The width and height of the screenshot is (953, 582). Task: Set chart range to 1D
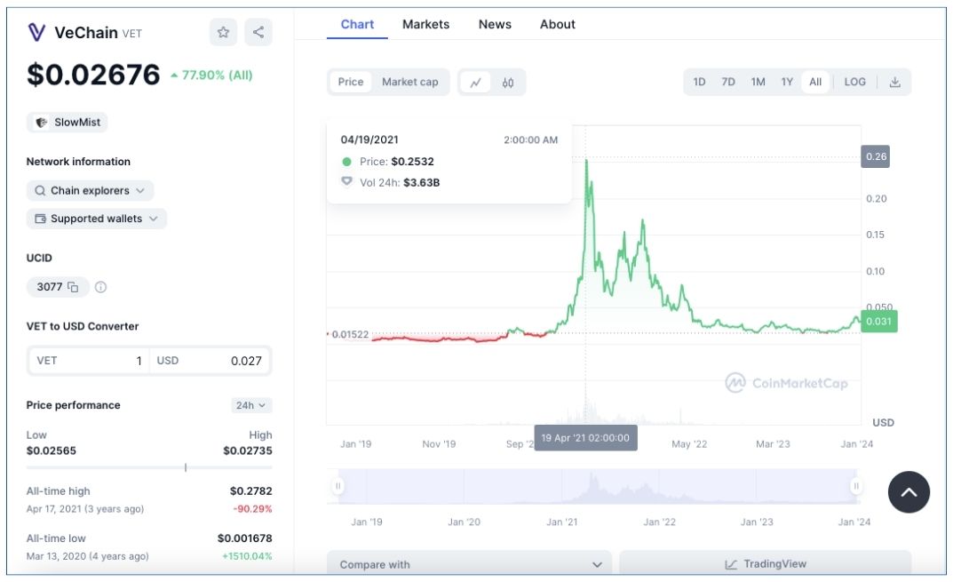click(700, 82)
